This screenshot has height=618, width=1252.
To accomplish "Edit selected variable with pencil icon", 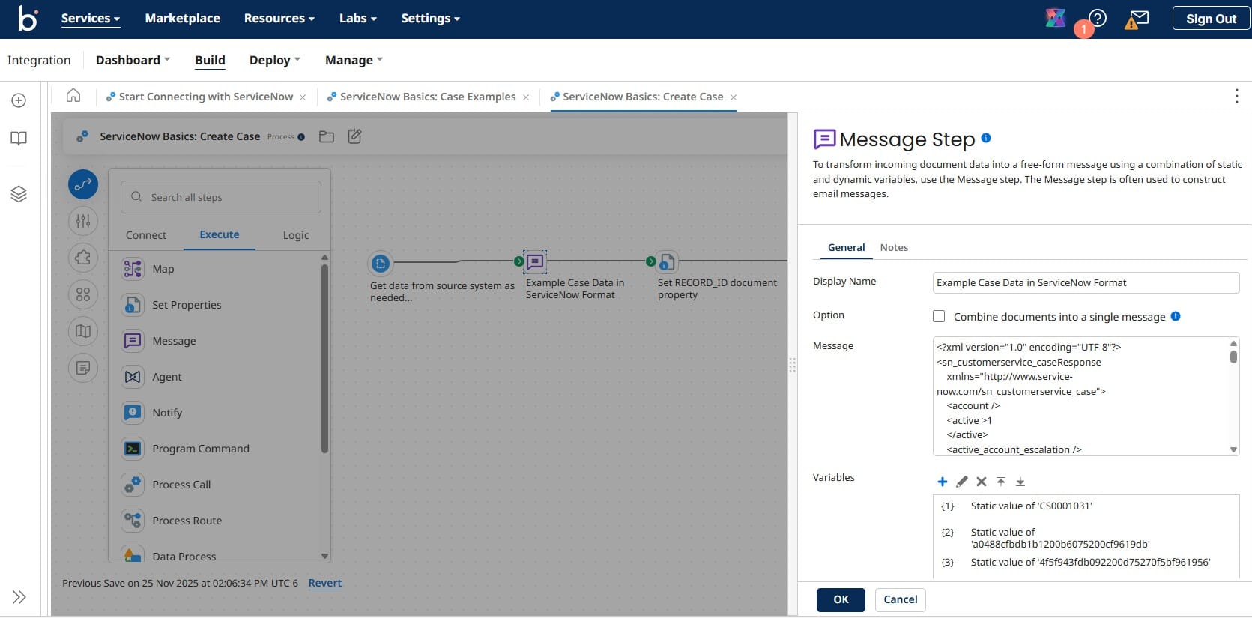I will click(962, 482).
